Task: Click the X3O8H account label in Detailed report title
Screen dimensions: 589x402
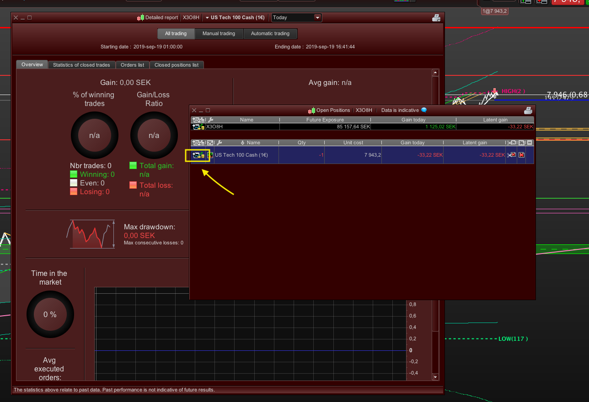Action: (191, 18)
